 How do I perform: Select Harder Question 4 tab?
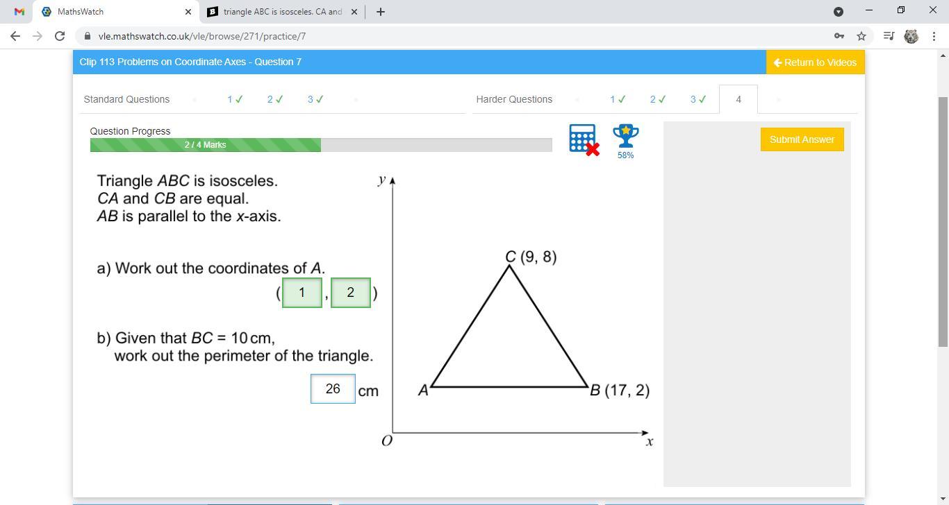click(738, 99)
